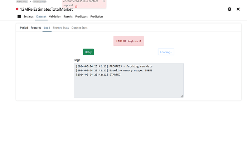Open the Results tab
The image size is (247, 151).
(x=68, y=16)
